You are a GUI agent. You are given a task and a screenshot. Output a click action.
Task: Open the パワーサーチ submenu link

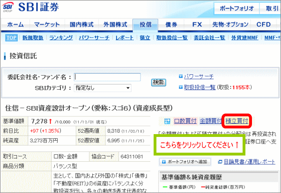click(x=94, y=38)
